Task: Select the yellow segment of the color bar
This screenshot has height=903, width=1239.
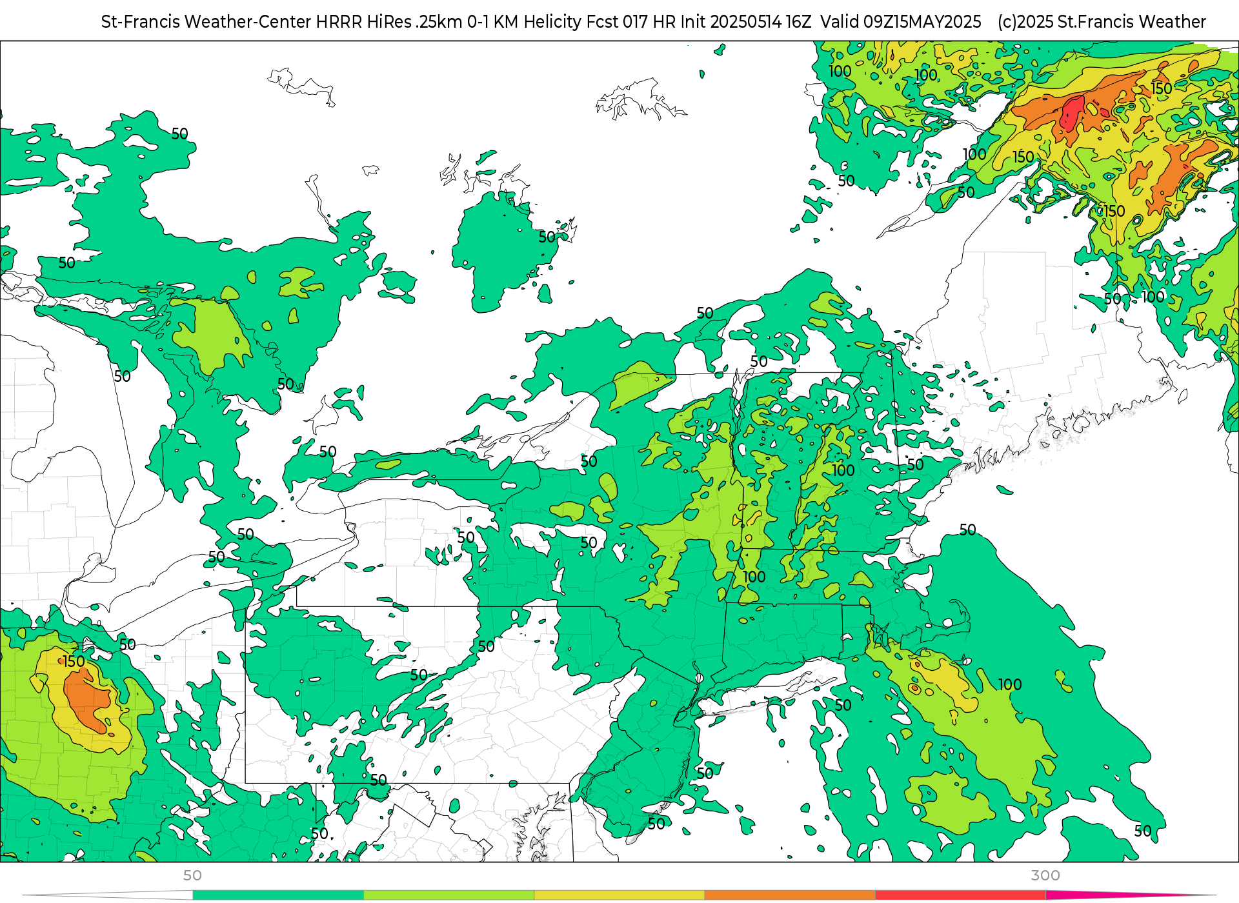Action: (x=619, y=895)
